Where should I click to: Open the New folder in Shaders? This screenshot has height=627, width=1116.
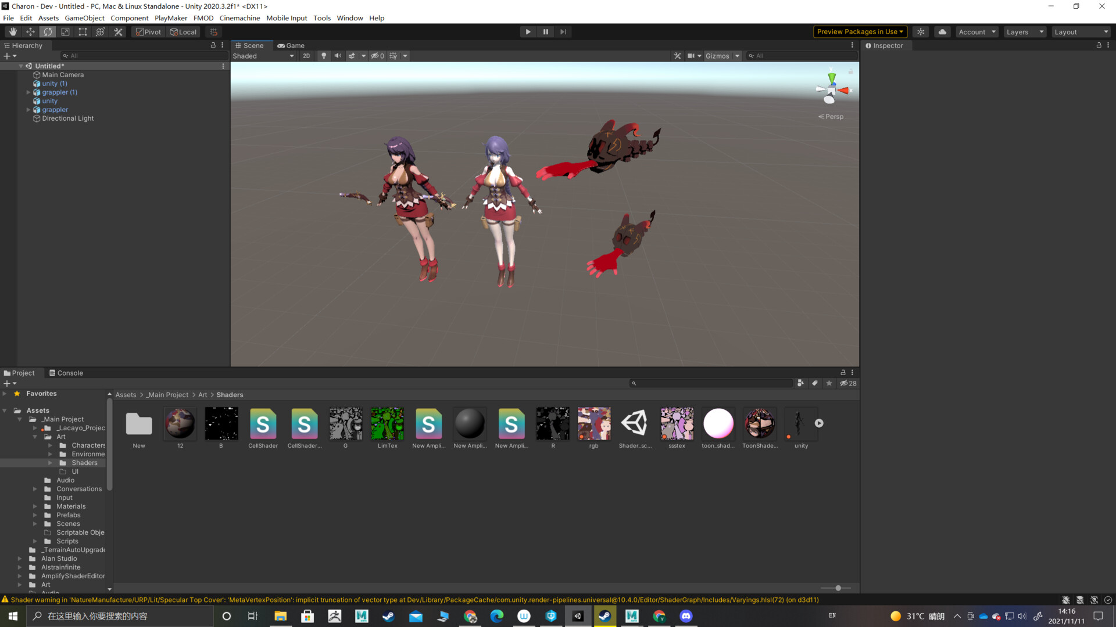tap(139, 428)
